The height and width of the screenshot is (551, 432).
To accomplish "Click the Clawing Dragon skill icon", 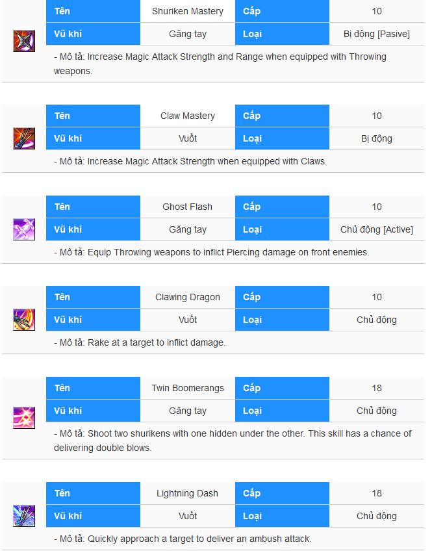I will click(x=24, y=320).
